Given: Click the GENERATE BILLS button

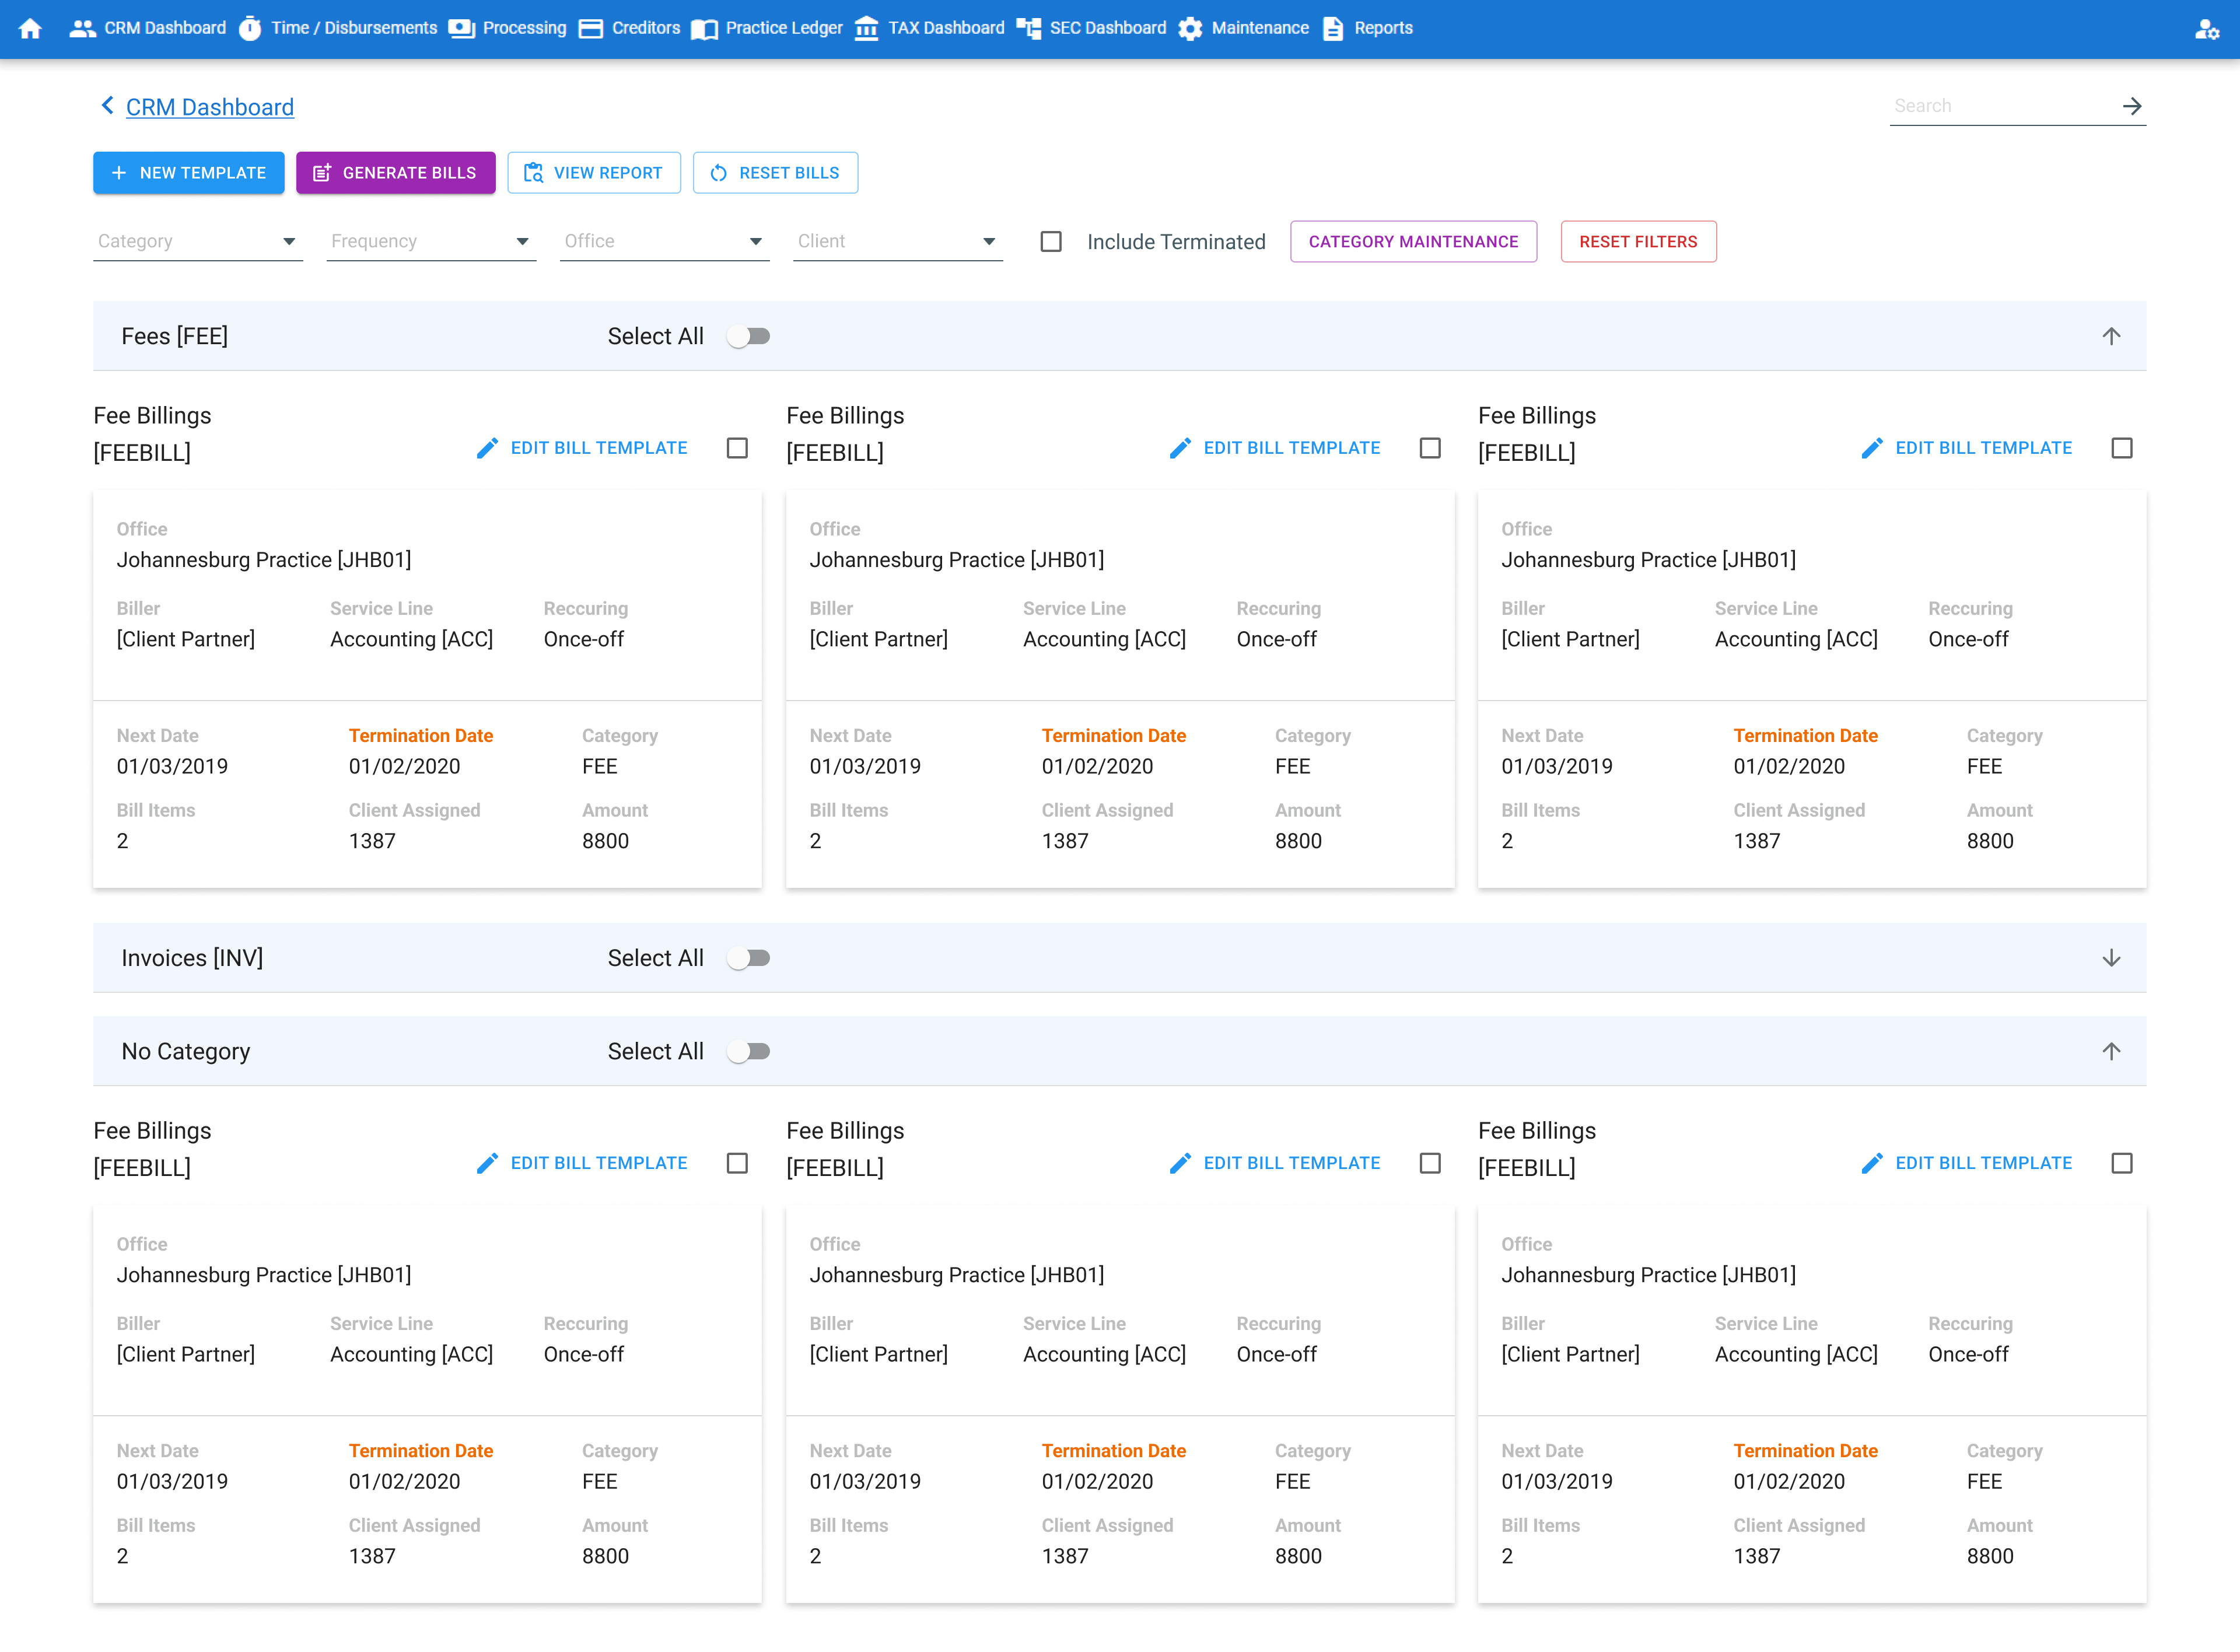Looking at the screenshot, I should 396,173.
